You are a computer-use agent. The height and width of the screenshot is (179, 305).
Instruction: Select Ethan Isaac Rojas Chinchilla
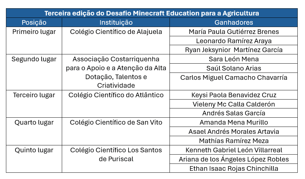(234, 168)
